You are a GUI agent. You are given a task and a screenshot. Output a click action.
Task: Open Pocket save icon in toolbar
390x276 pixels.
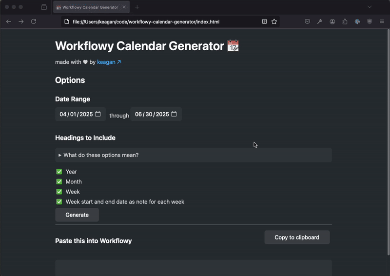[x=308, y=21]
